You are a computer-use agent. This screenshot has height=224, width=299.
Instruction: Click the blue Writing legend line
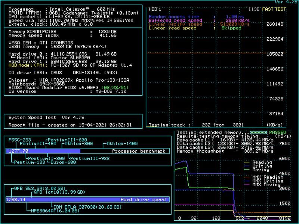coord(247,166)
